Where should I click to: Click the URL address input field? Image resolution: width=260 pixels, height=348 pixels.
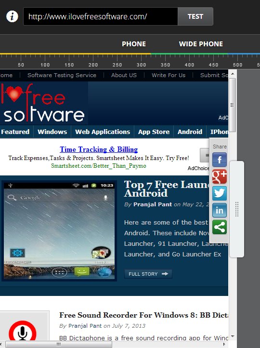click(101, 16)
